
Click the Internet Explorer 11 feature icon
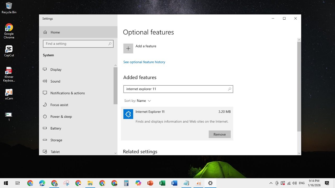(x=128, y=114)
